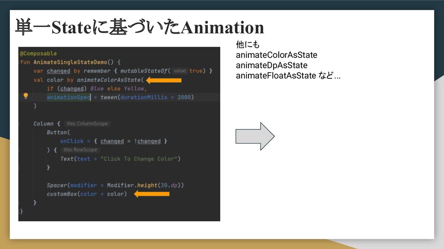This screenshot has height=249, width=444.
Task: Click the 'Spacer' composable call
Action: pyautogui.click(x=57, y=185)
